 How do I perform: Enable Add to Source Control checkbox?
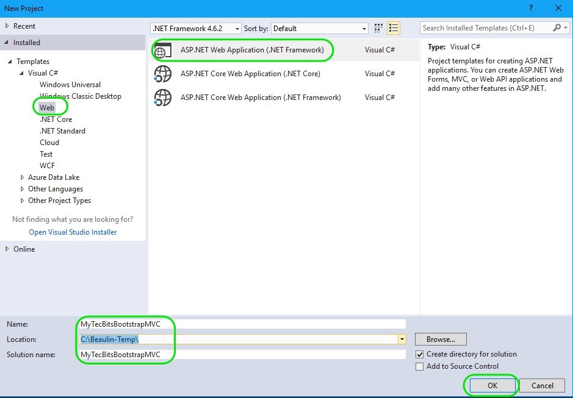click(x=419, y=366)
